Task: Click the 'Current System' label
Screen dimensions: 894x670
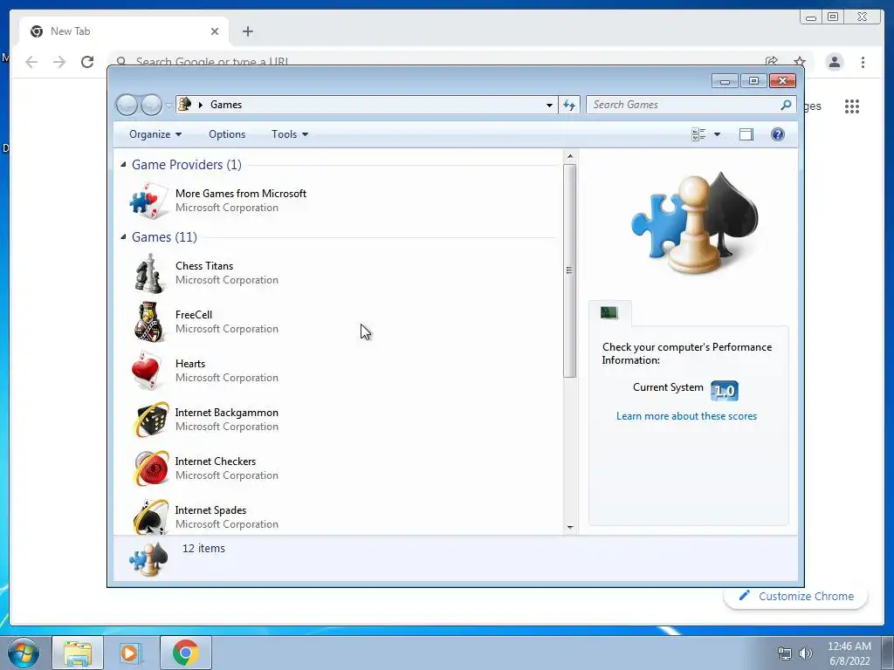Action: 668,387
